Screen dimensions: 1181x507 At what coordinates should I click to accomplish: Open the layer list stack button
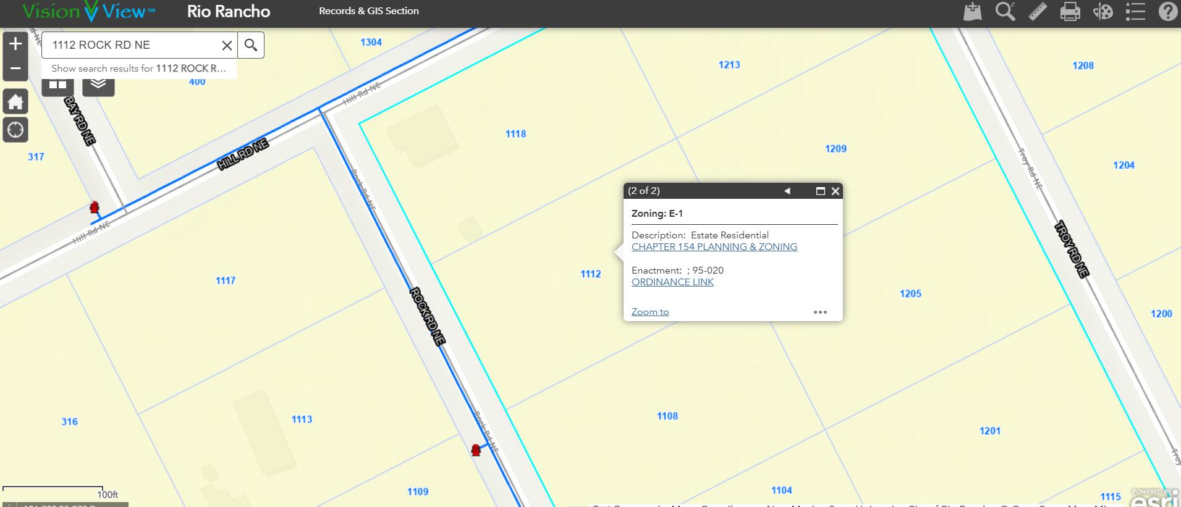tap(98, 85)
